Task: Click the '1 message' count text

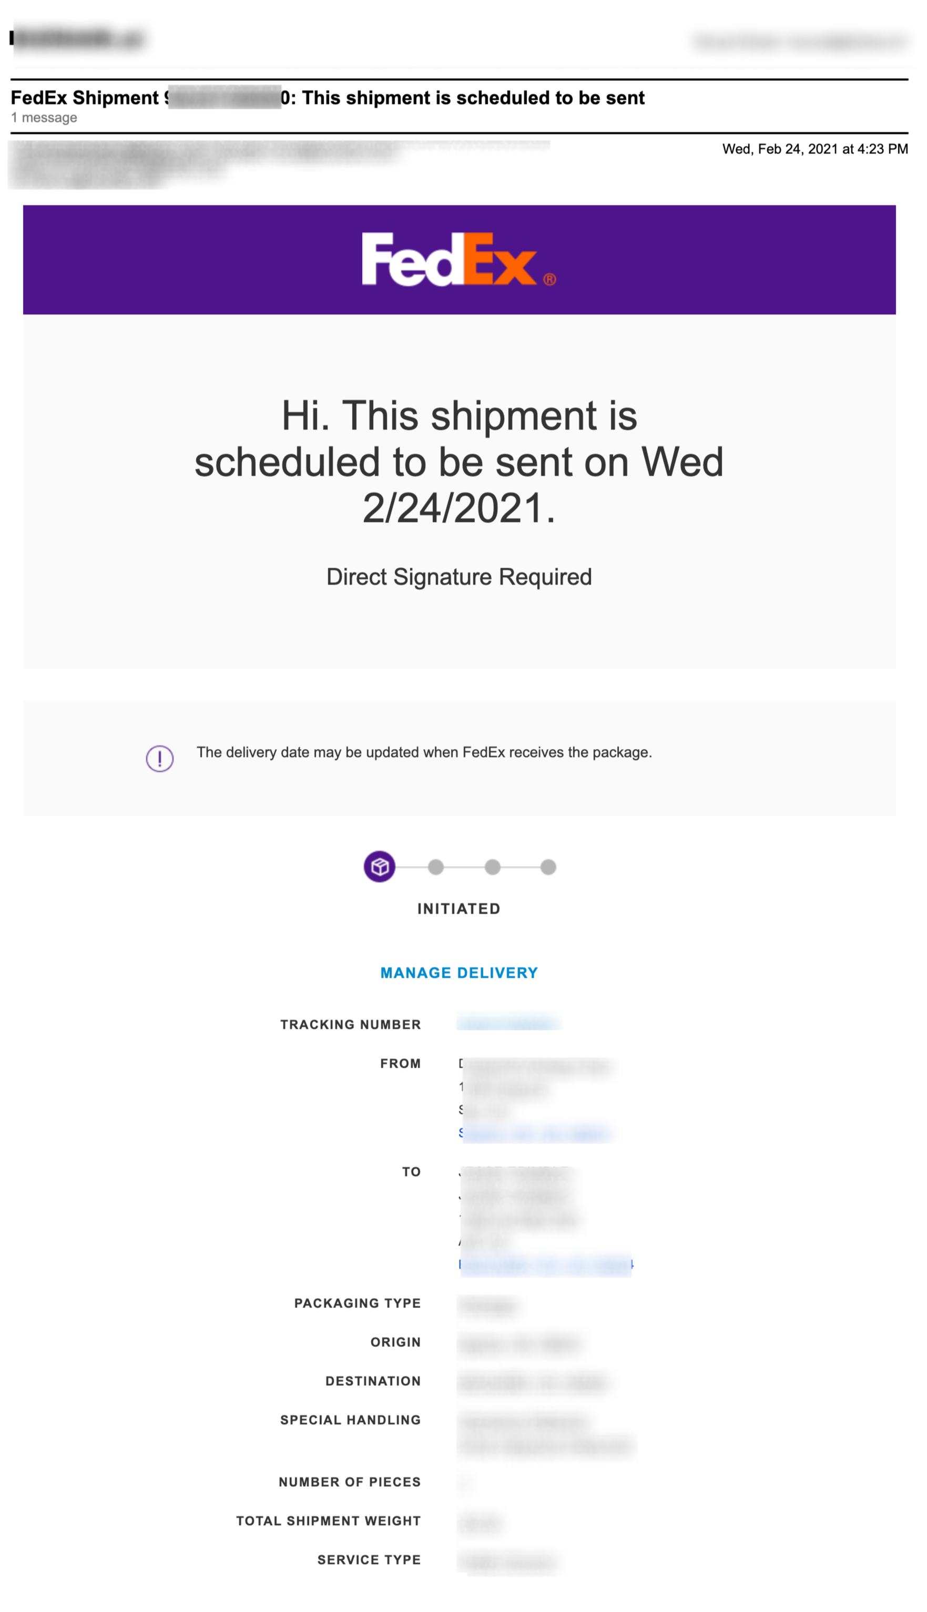Action: pos(44,118)
